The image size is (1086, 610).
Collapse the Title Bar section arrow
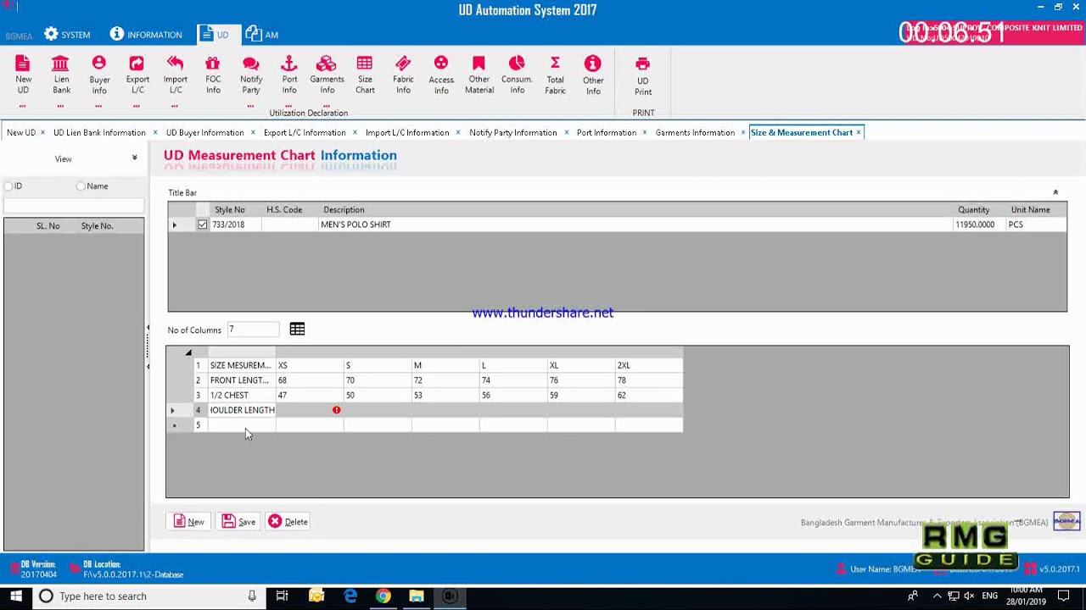1055,193
